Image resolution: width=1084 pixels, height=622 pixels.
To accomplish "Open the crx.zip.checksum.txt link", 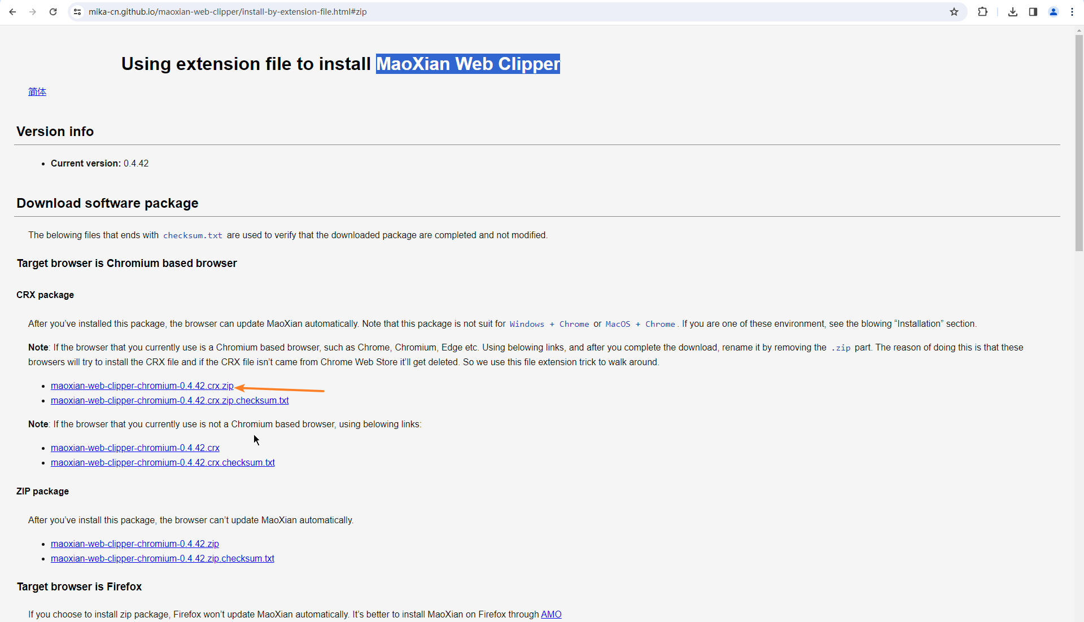I will [x=169, y=401].
